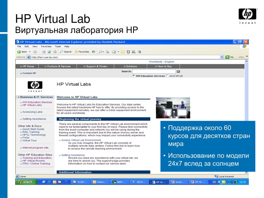
Task: Open the View menu
Action: click(35, 46)
